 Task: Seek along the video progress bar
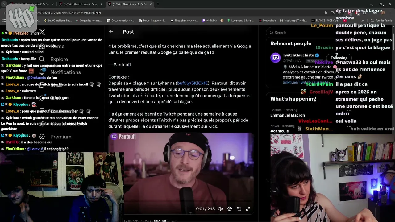pyautogui.click(x=188, y=201)
